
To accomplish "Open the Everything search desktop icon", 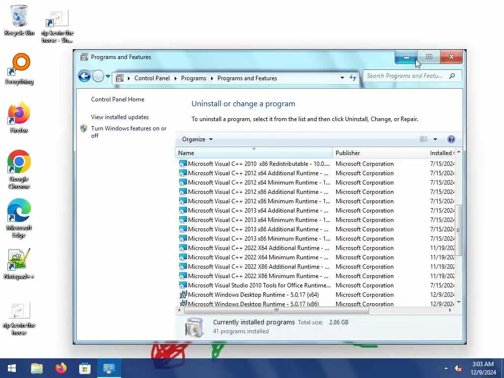I will [x=19, y=69].
